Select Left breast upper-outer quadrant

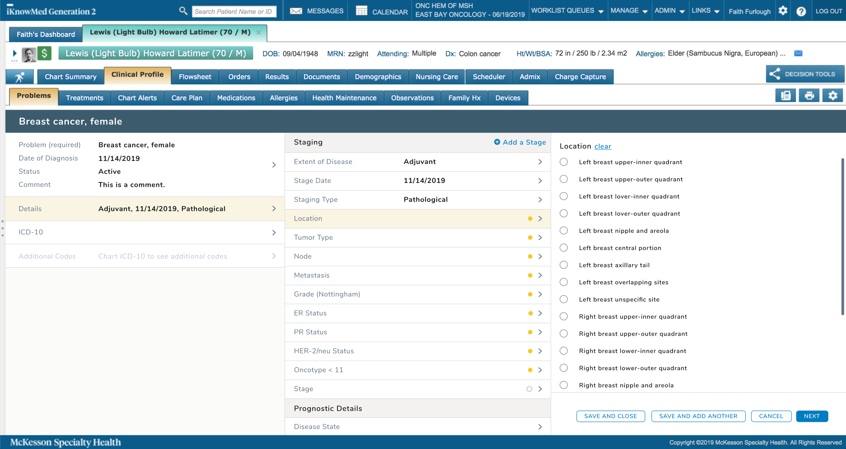(x=564, y=179)
